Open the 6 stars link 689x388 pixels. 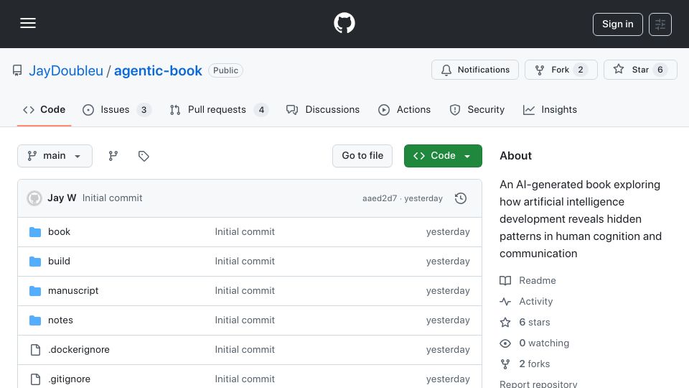tap(525, 322)
